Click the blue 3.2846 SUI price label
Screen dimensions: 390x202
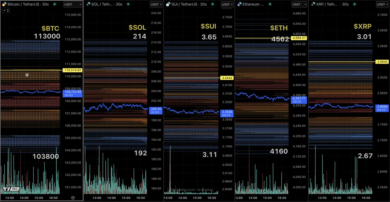pos(227,113)
